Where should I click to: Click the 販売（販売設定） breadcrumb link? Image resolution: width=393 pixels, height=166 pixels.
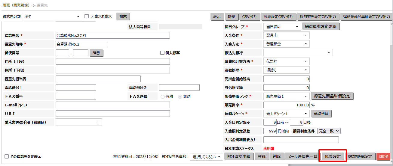coord(17,5)
